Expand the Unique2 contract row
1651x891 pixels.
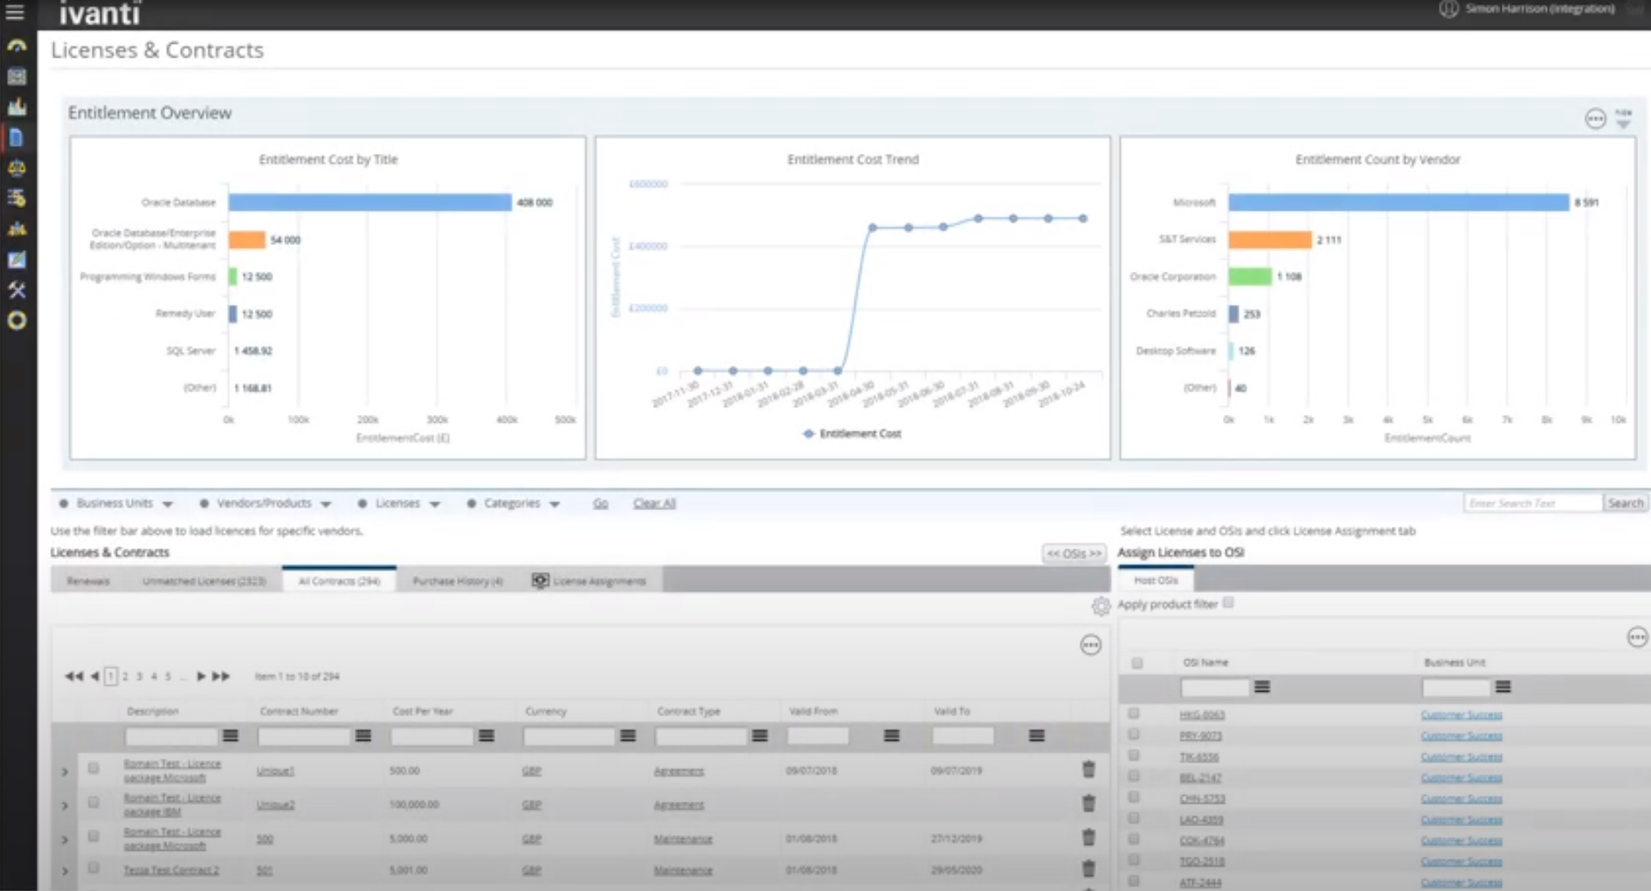pyautogui.click(x=65, y=805)
